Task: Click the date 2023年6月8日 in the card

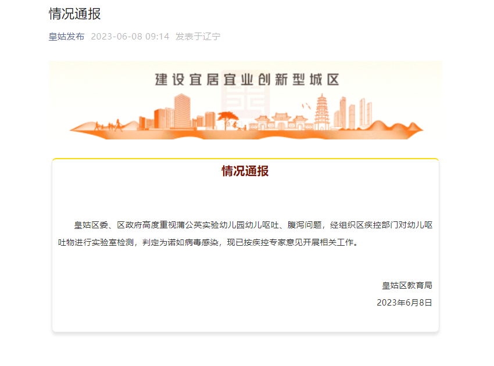Action: click(404, 303)
